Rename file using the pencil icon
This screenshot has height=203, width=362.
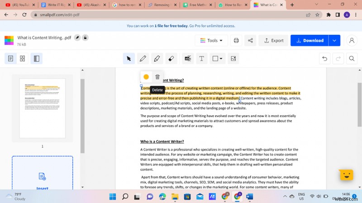77,38
